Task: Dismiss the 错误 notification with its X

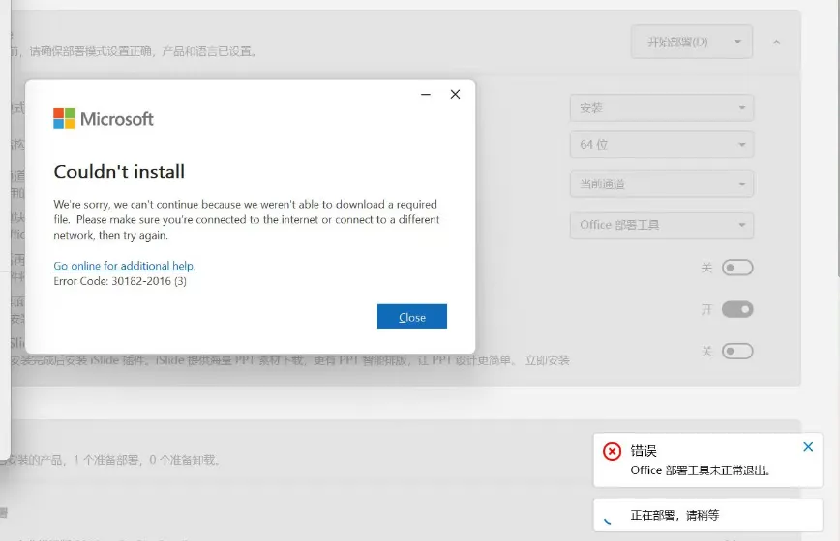Action: (x=808, y=447)
